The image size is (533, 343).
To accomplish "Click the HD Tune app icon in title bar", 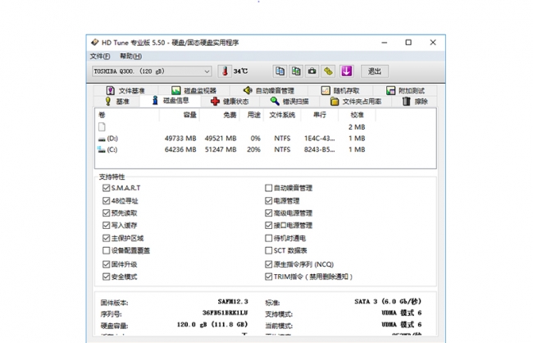I will coord(95,42).
